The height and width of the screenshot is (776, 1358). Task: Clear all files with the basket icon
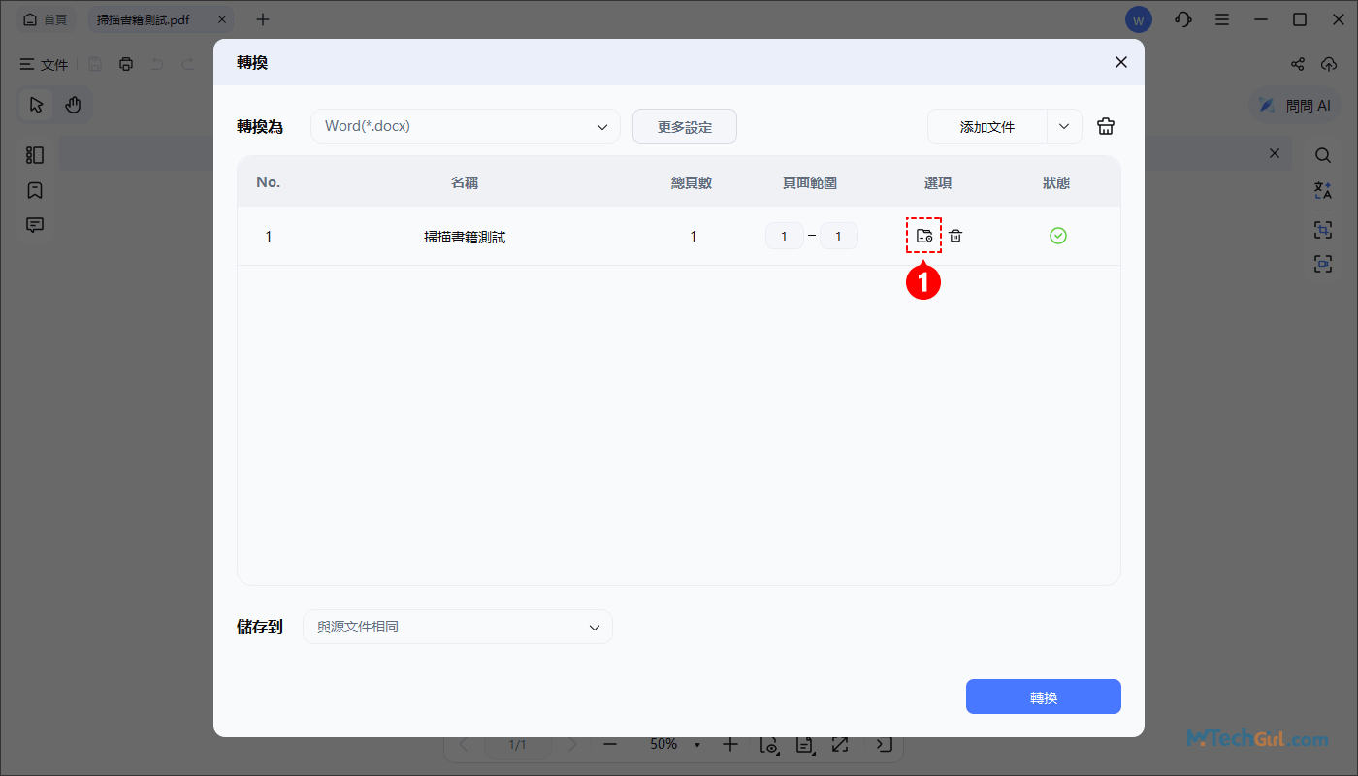pos(1106,126)
